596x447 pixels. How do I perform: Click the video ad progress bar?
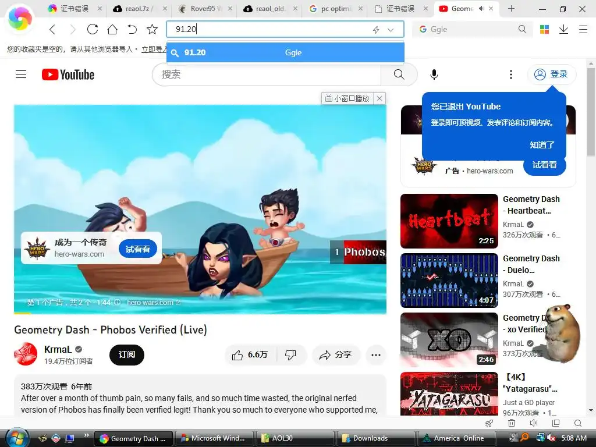tap(200, 313)
